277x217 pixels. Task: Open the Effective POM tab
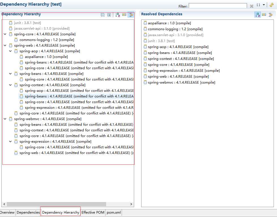(93, 212)
